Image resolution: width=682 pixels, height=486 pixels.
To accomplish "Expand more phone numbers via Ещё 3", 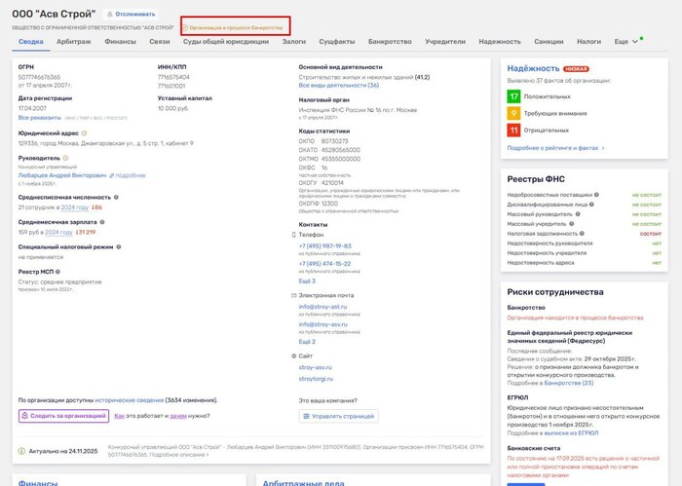I will point(307,280).
